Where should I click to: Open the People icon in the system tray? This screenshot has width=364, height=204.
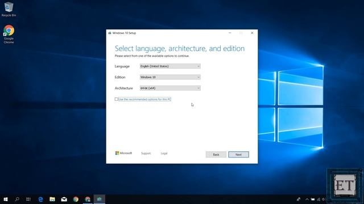click(299, 199)
